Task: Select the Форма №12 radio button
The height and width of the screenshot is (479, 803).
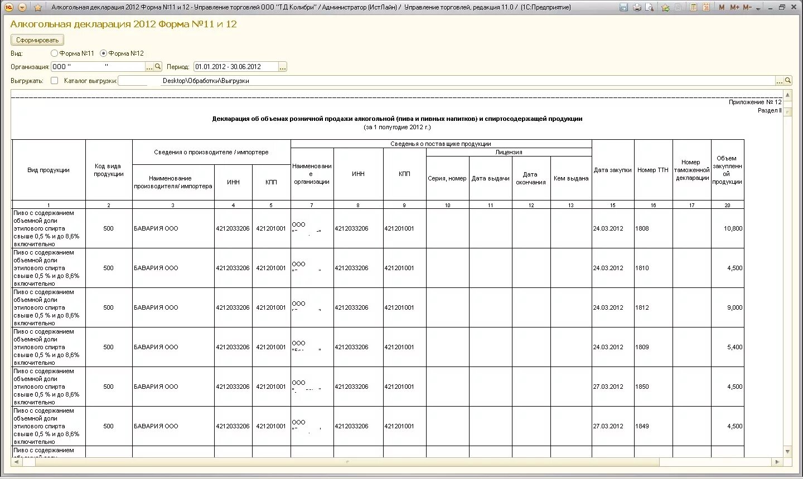Action: pos(103,53)
